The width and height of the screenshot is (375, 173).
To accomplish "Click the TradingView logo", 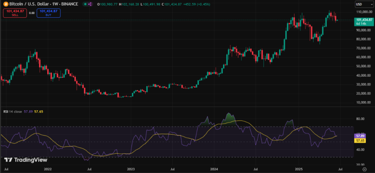I will coord(26,160).
